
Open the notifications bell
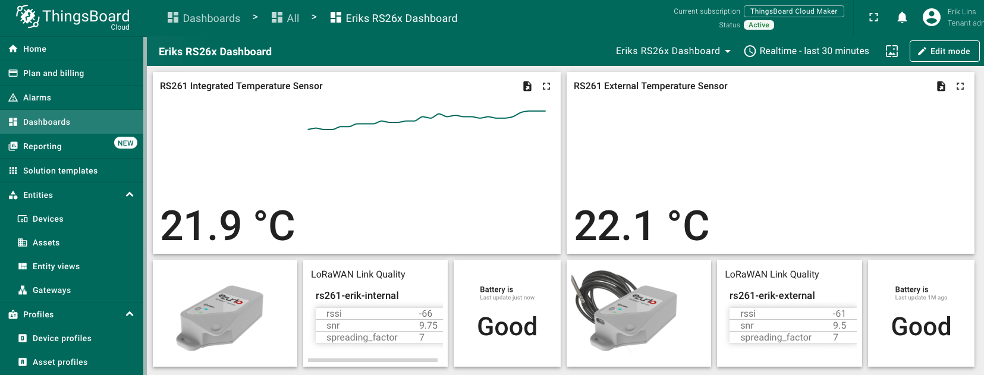click(x=902, y=18)
